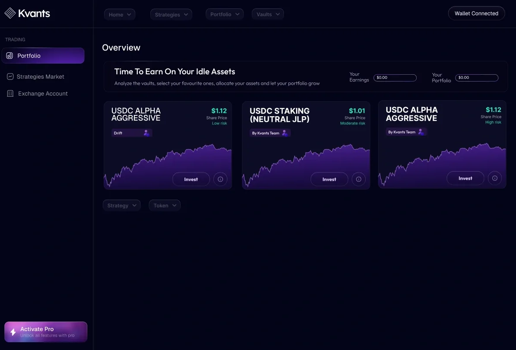Screen dimensions: 516x350
Task: Click the TRADING section label
Action: pyautogui.click(x=15, y=39)
